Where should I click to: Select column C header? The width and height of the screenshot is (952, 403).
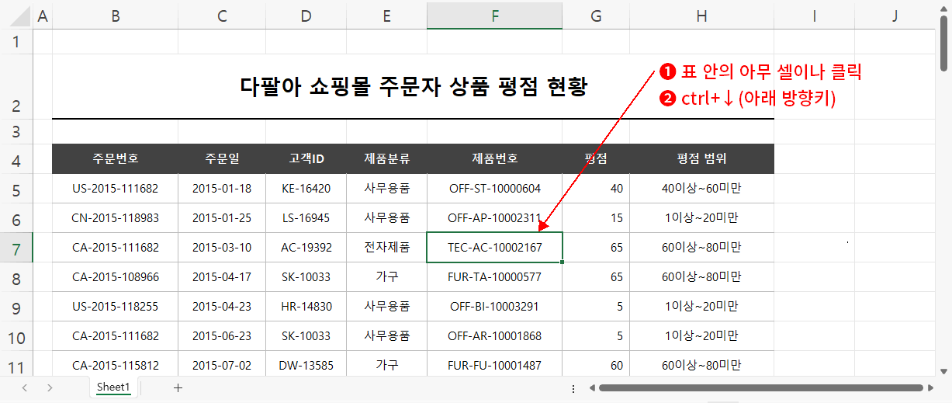tap(222, 16)
